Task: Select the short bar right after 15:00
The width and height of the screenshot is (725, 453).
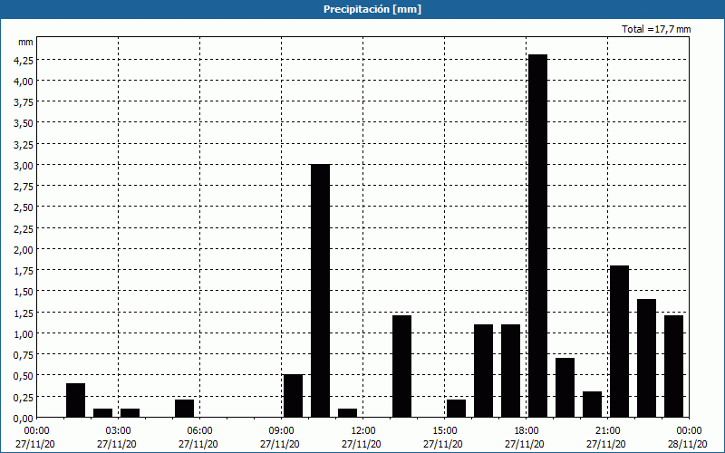Action: tap(457, 409)
